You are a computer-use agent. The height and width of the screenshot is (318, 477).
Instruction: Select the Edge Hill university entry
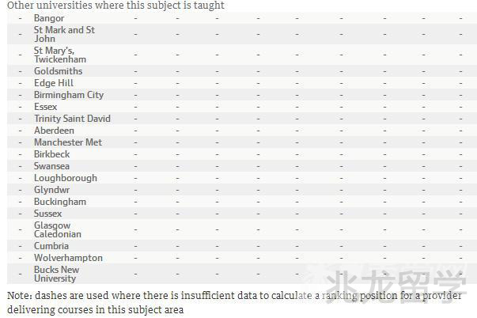(54, 83)
